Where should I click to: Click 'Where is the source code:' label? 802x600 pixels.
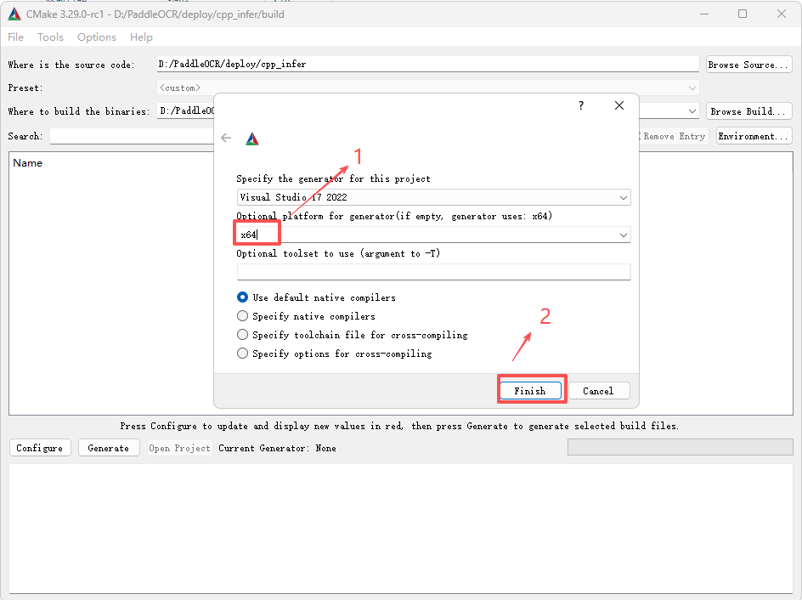71,65
